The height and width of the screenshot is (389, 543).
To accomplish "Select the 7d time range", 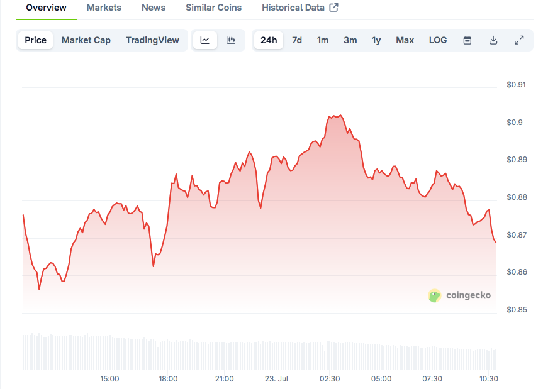I will pyautogui.click(x=297, y=40).
